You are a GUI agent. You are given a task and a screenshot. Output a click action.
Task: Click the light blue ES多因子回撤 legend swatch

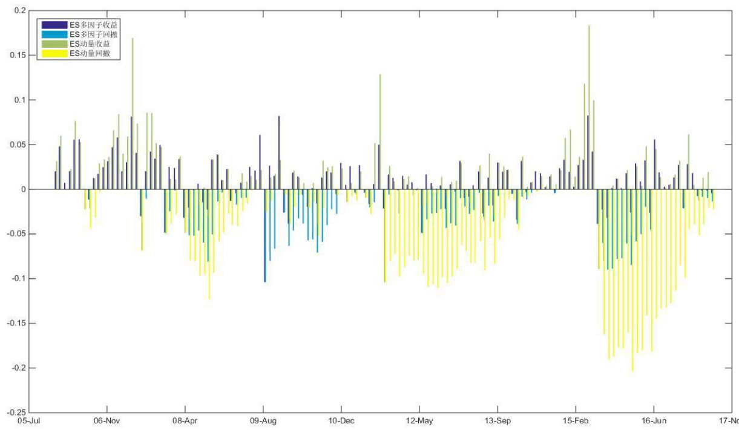pos(54,34)
